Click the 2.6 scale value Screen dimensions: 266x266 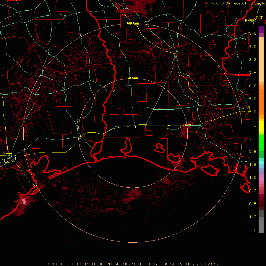click(253, 152)
